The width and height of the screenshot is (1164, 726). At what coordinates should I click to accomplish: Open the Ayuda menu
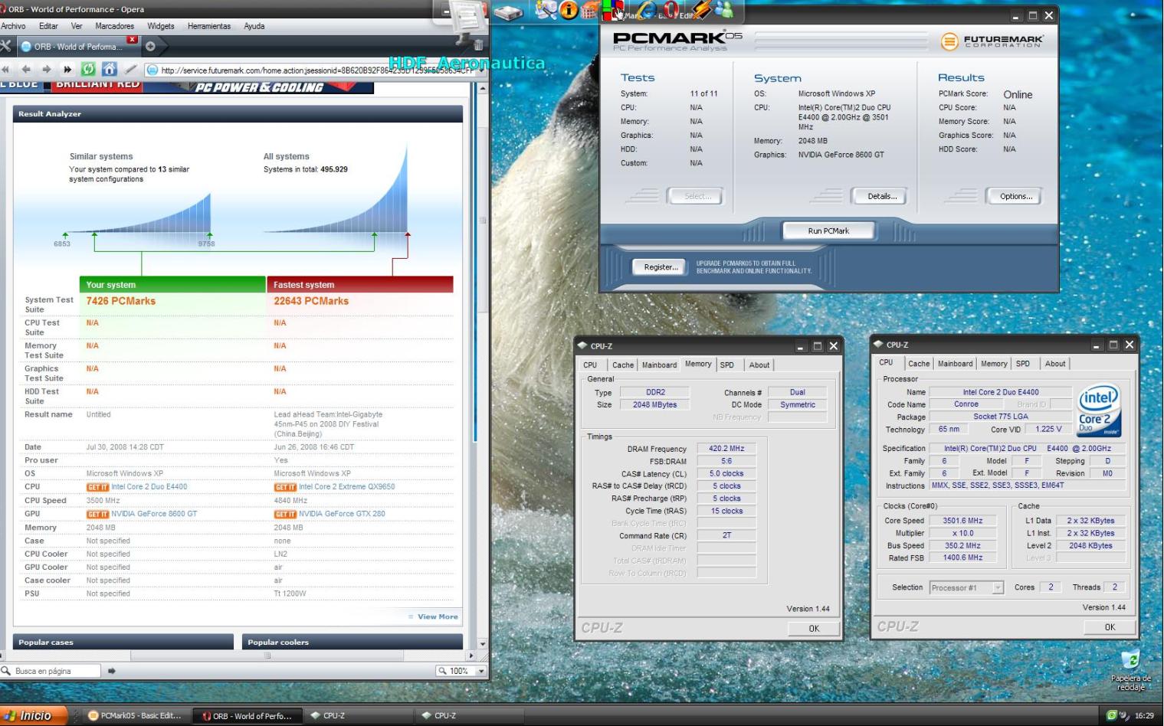254,26
